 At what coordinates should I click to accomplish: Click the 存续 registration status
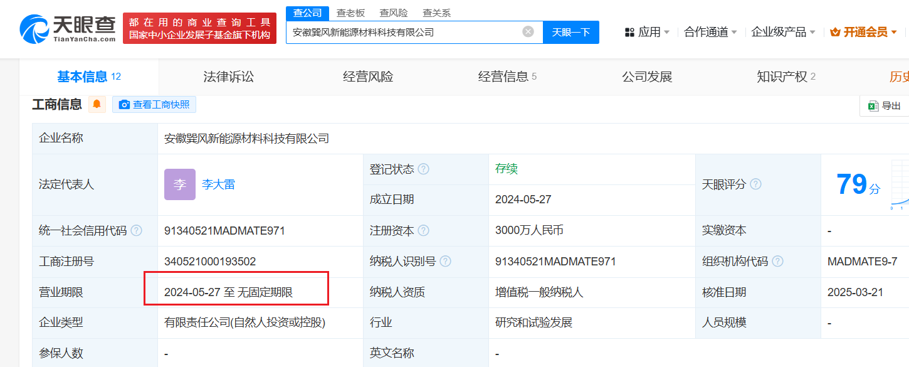(x=507, y=169)
